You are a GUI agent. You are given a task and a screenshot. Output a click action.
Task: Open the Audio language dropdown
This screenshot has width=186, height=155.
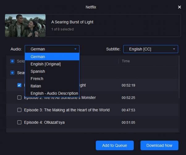pyautogui.click(x=52, y=49)
